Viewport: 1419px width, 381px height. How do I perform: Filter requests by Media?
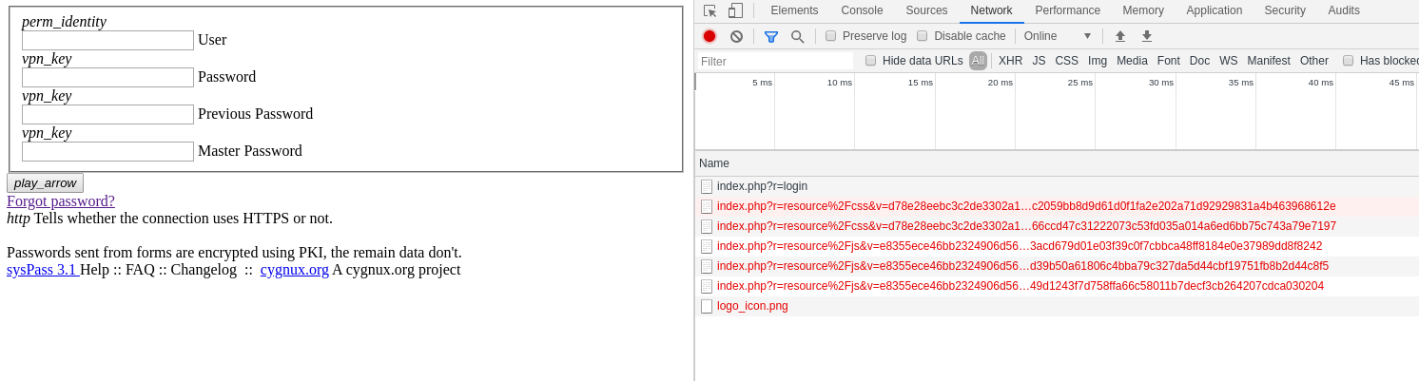pos(1132,61)
